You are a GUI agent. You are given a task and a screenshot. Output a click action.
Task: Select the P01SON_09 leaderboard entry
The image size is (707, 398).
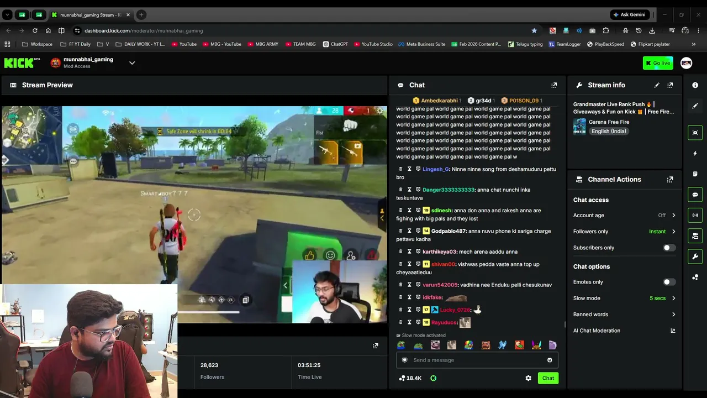[521, 101]
